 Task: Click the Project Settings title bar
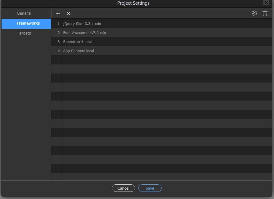coord(133,3)
